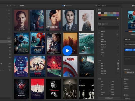Viewport: 135px width, 101px height.
Task: Toggle the filter funnel icon
Action: 99,6
